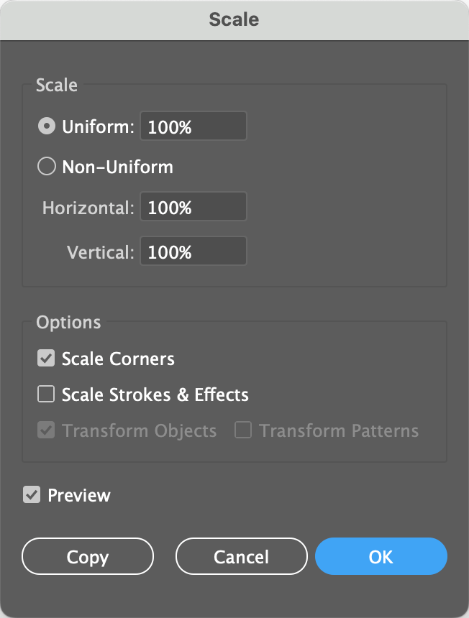This screenshot has width=469, height=618.
Task: Click the Vertical scale input field
Action: (193, 252)
